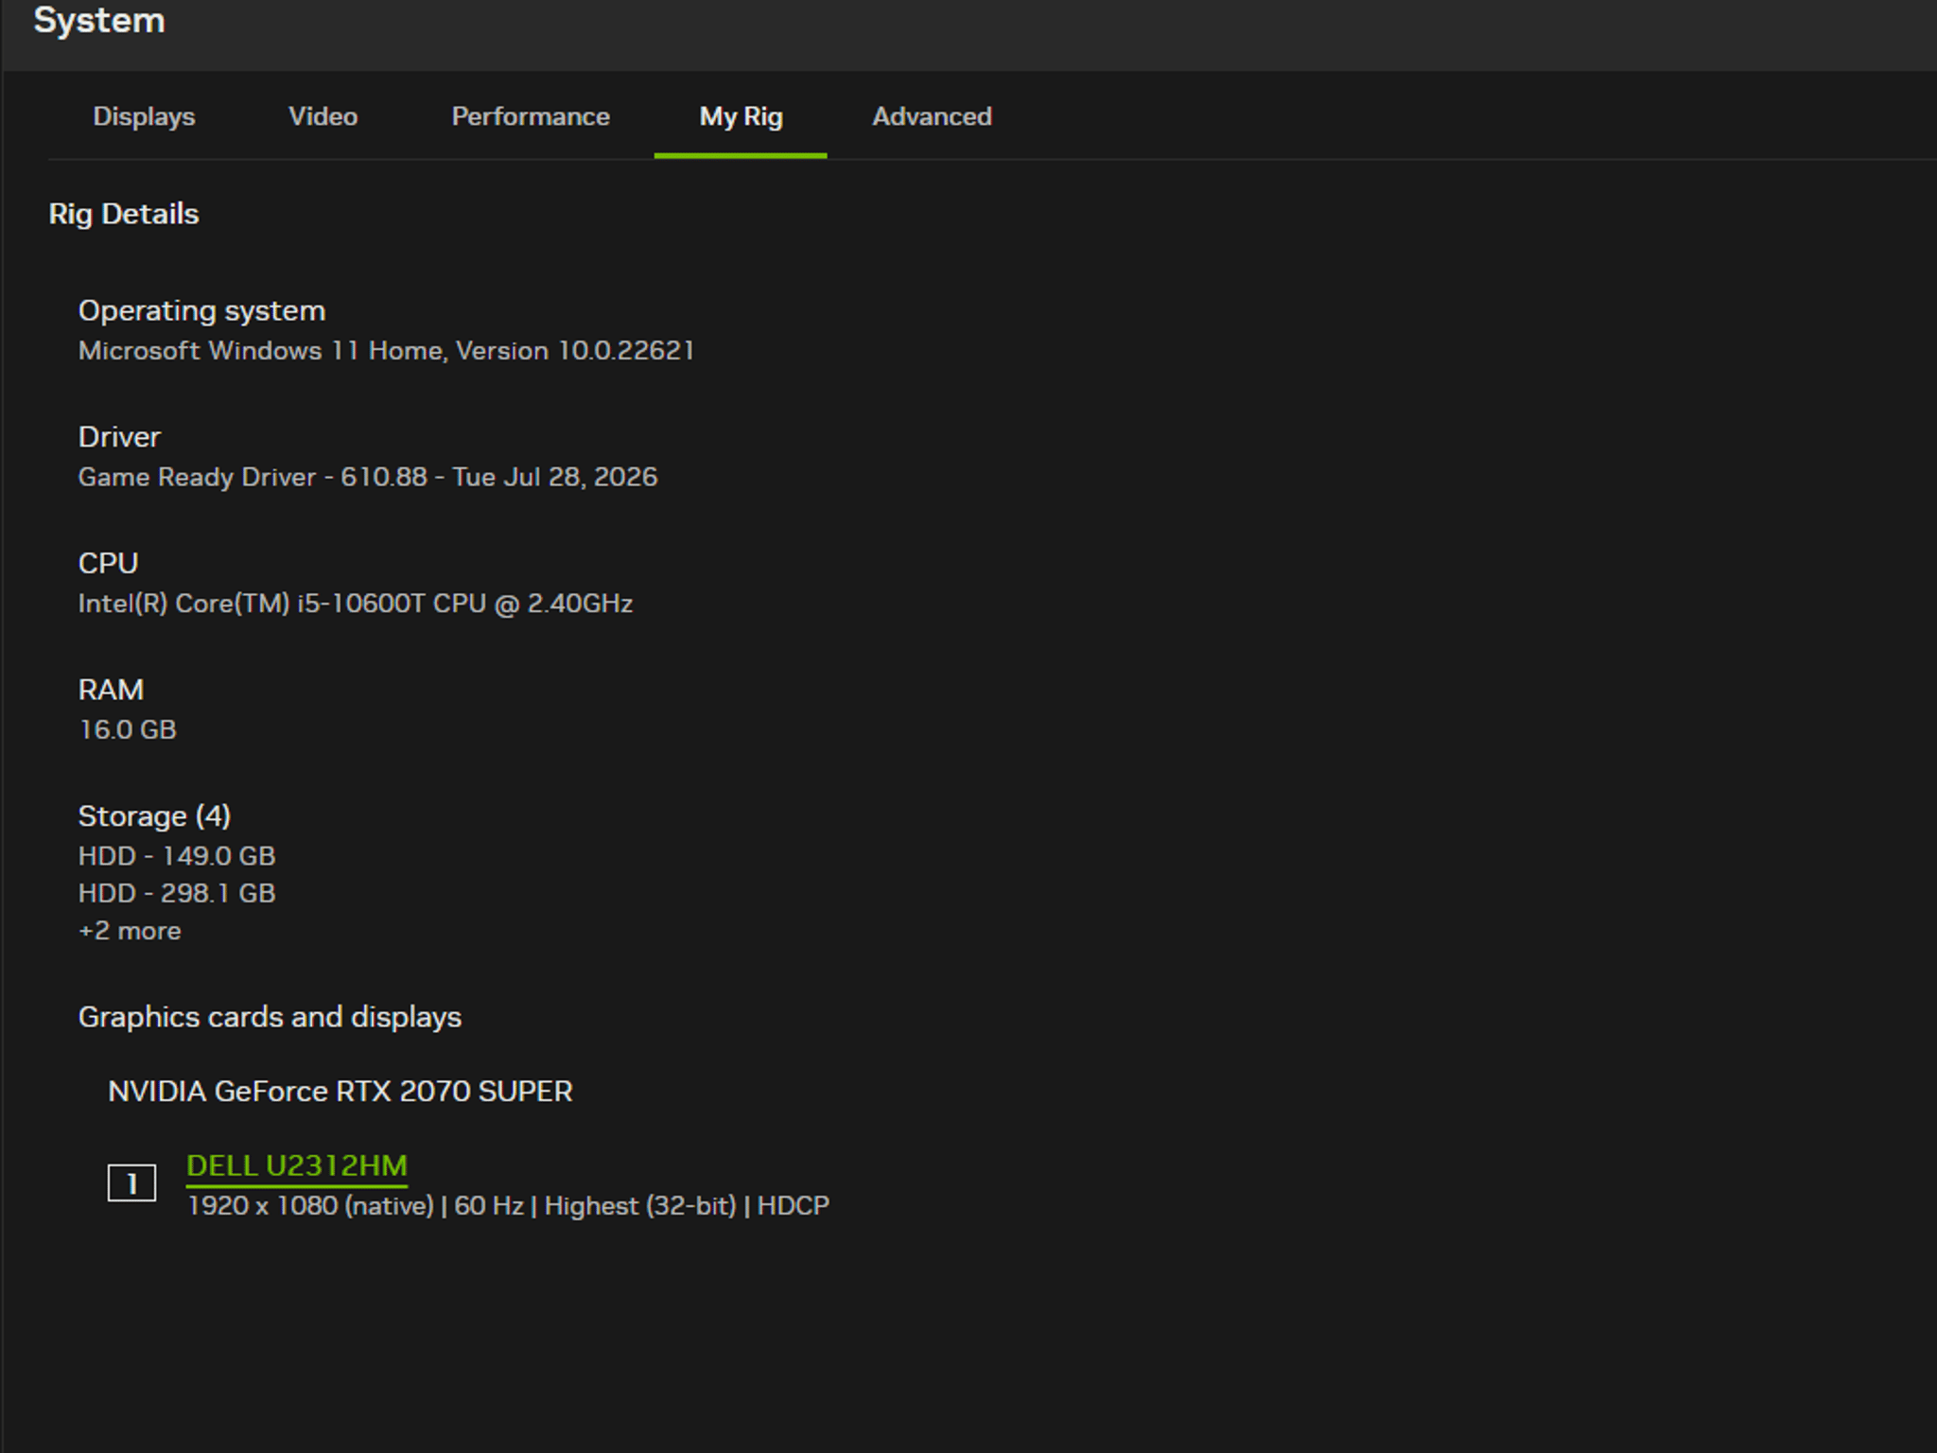Click the display number 1 icon
1937x1453 pixels.
point(131,1183)
